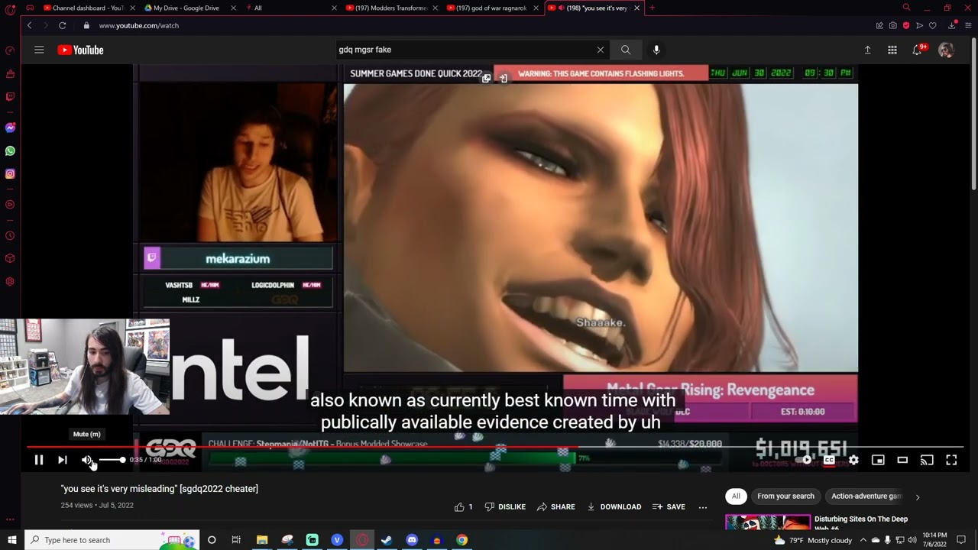Dislike the video
The image size is (978, 550).
505,506
